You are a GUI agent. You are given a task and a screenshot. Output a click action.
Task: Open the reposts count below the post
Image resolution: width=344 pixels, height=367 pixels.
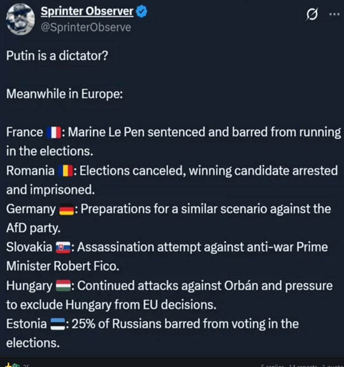click(303, 365)
